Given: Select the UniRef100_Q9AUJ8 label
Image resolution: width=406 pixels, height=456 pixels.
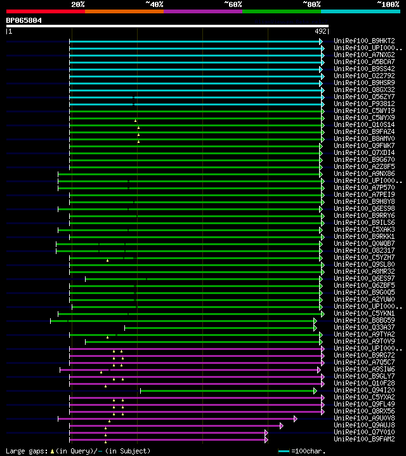Looking at the screenshot, I should coord(364,425).
